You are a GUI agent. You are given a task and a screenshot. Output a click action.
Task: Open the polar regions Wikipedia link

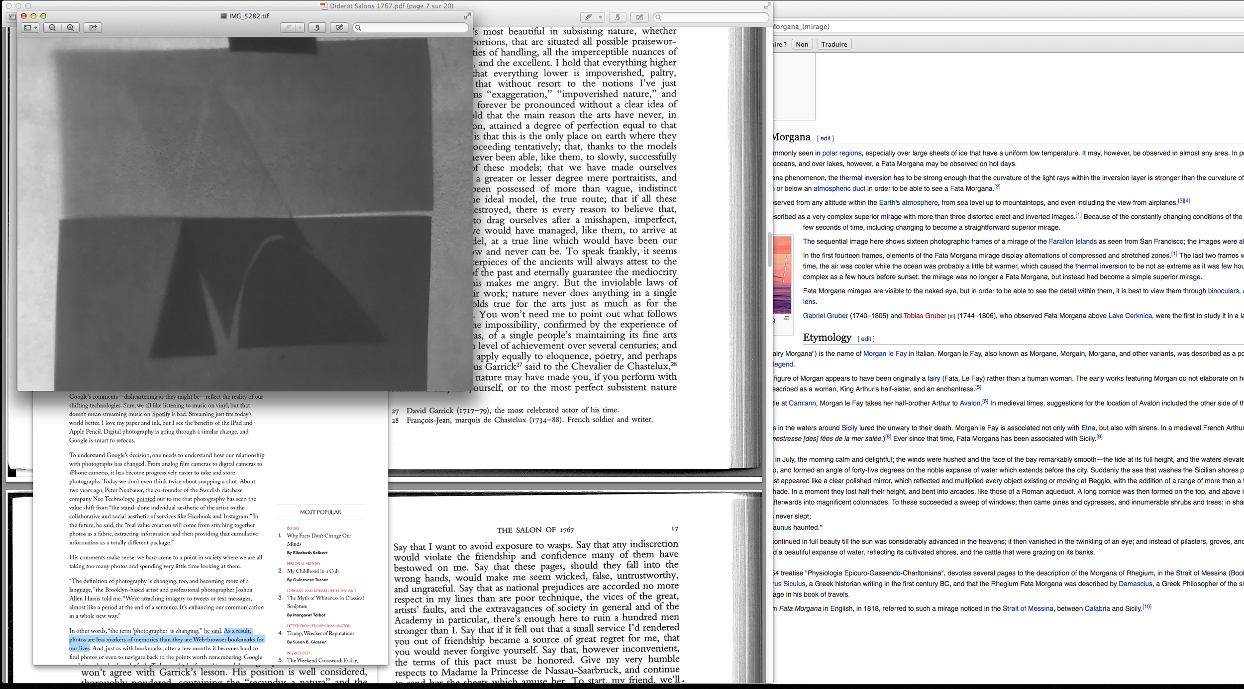click(841, 153)
